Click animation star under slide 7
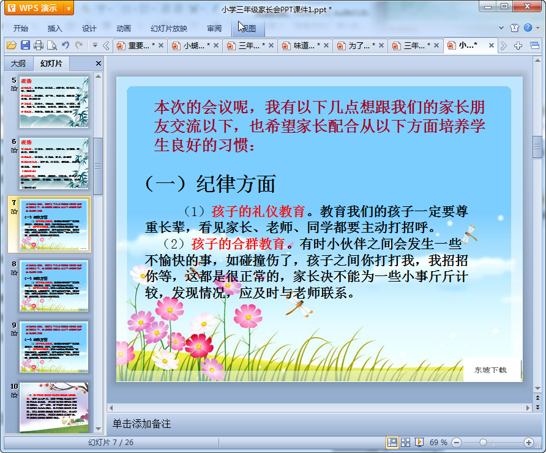 click(14, 211)
